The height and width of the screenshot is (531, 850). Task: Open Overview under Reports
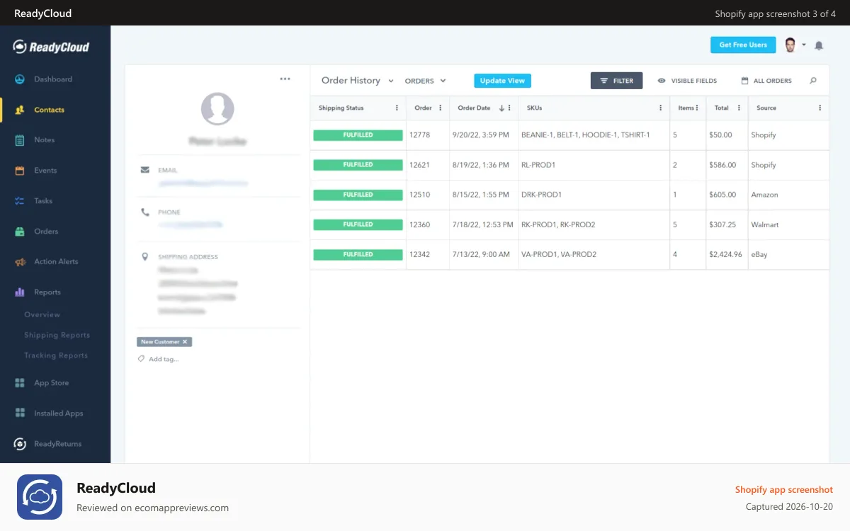point(42,314)
